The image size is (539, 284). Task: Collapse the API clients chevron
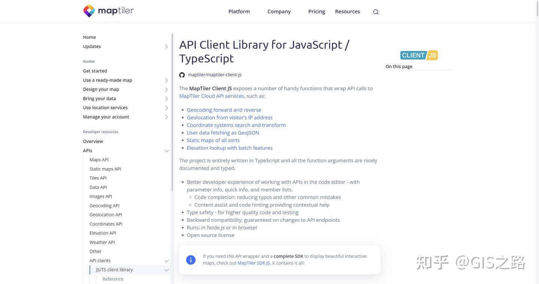pos(167,261)
